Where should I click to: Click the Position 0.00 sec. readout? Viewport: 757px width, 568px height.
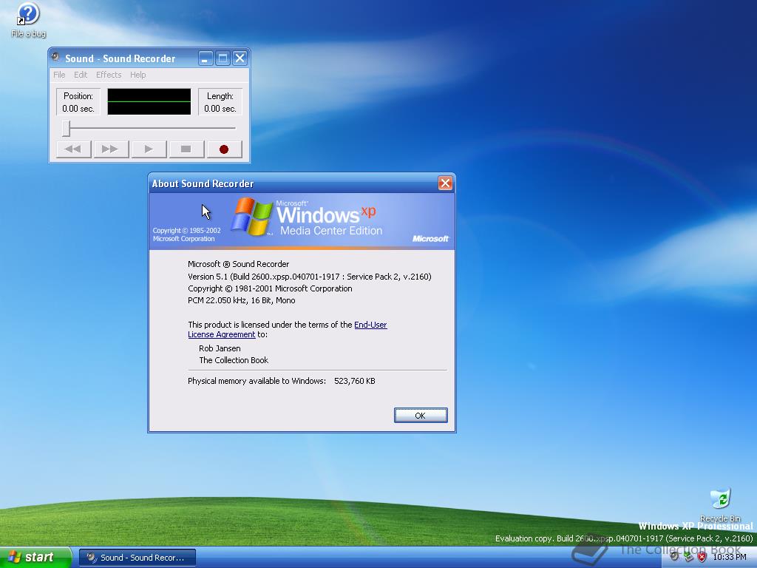pos(78,102)
